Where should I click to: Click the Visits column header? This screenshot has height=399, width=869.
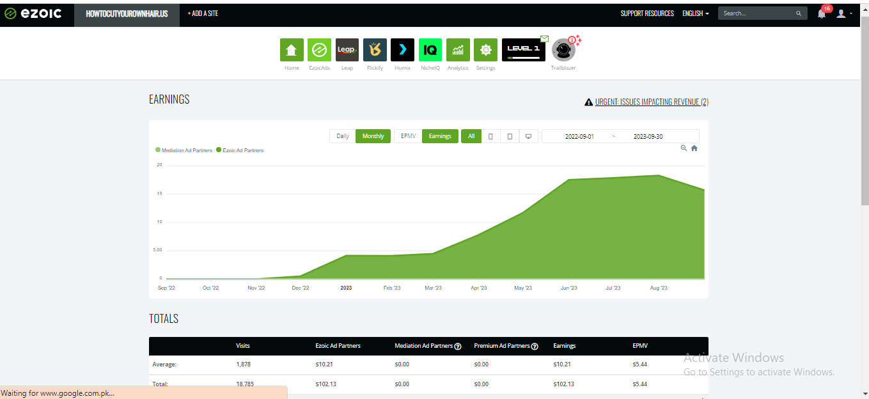(x=243, y=346)
